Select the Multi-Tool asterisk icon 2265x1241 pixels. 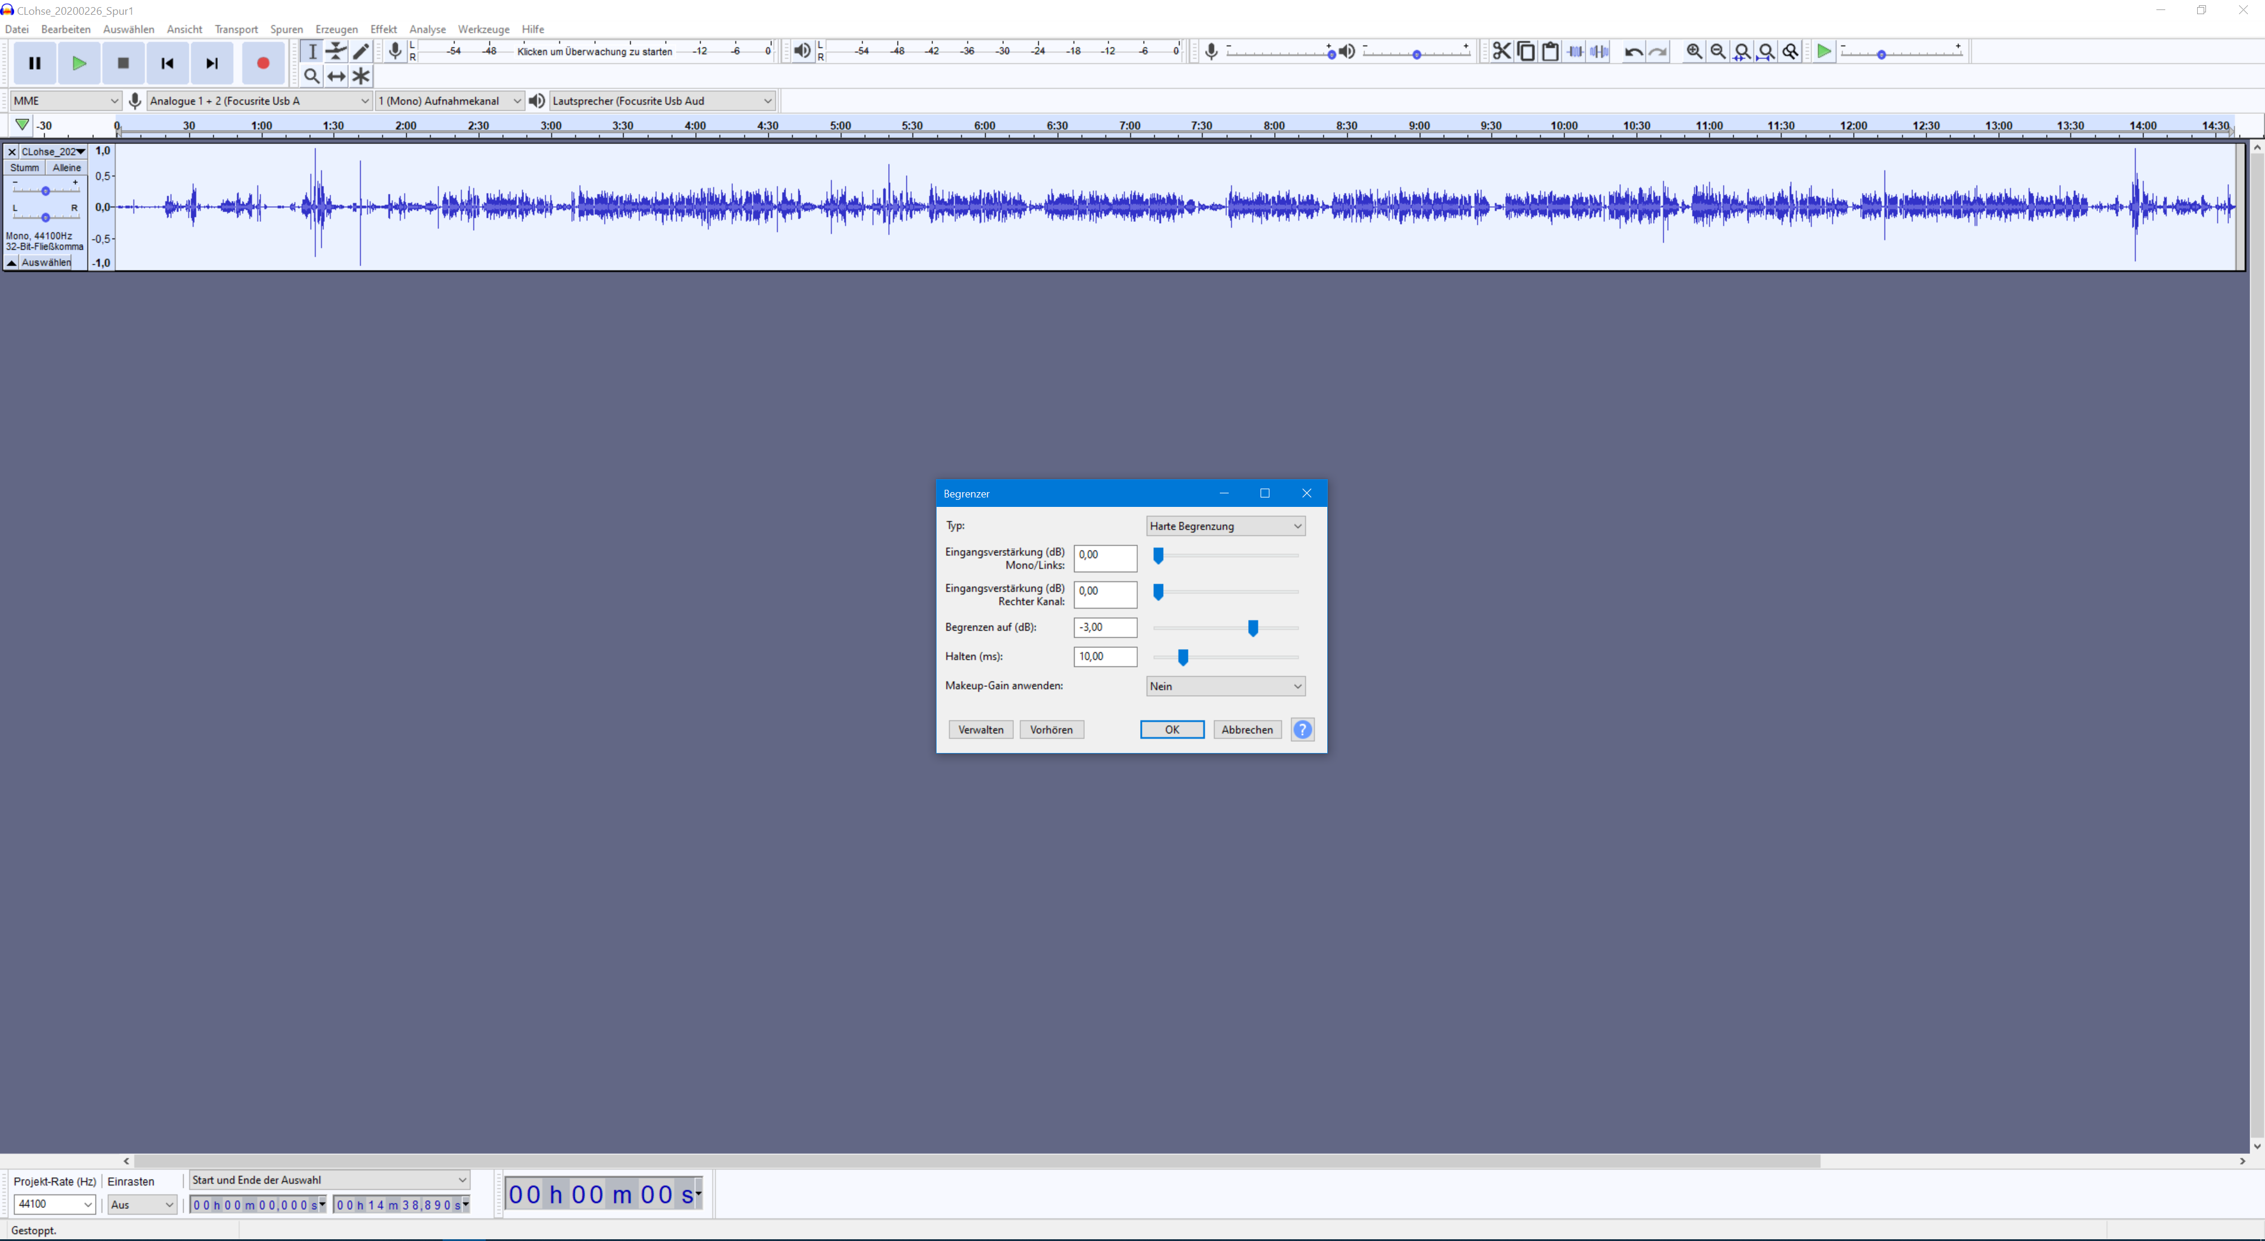361,77
